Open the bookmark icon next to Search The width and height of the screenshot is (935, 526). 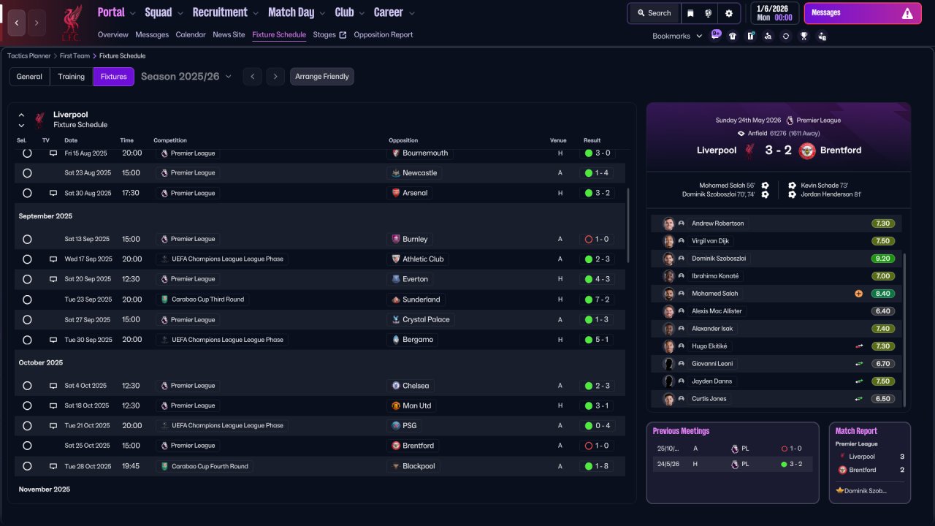click(690, 13)
